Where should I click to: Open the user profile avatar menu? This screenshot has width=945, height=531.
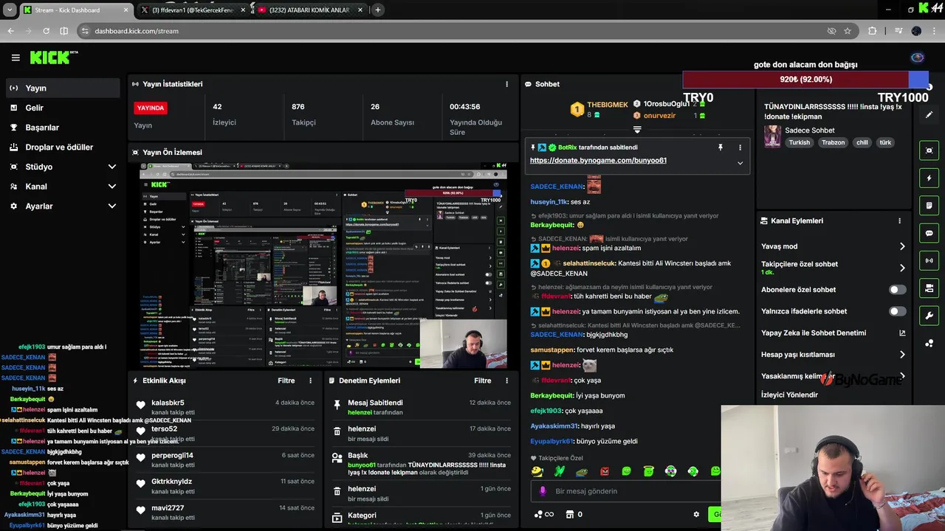point(918,58)
